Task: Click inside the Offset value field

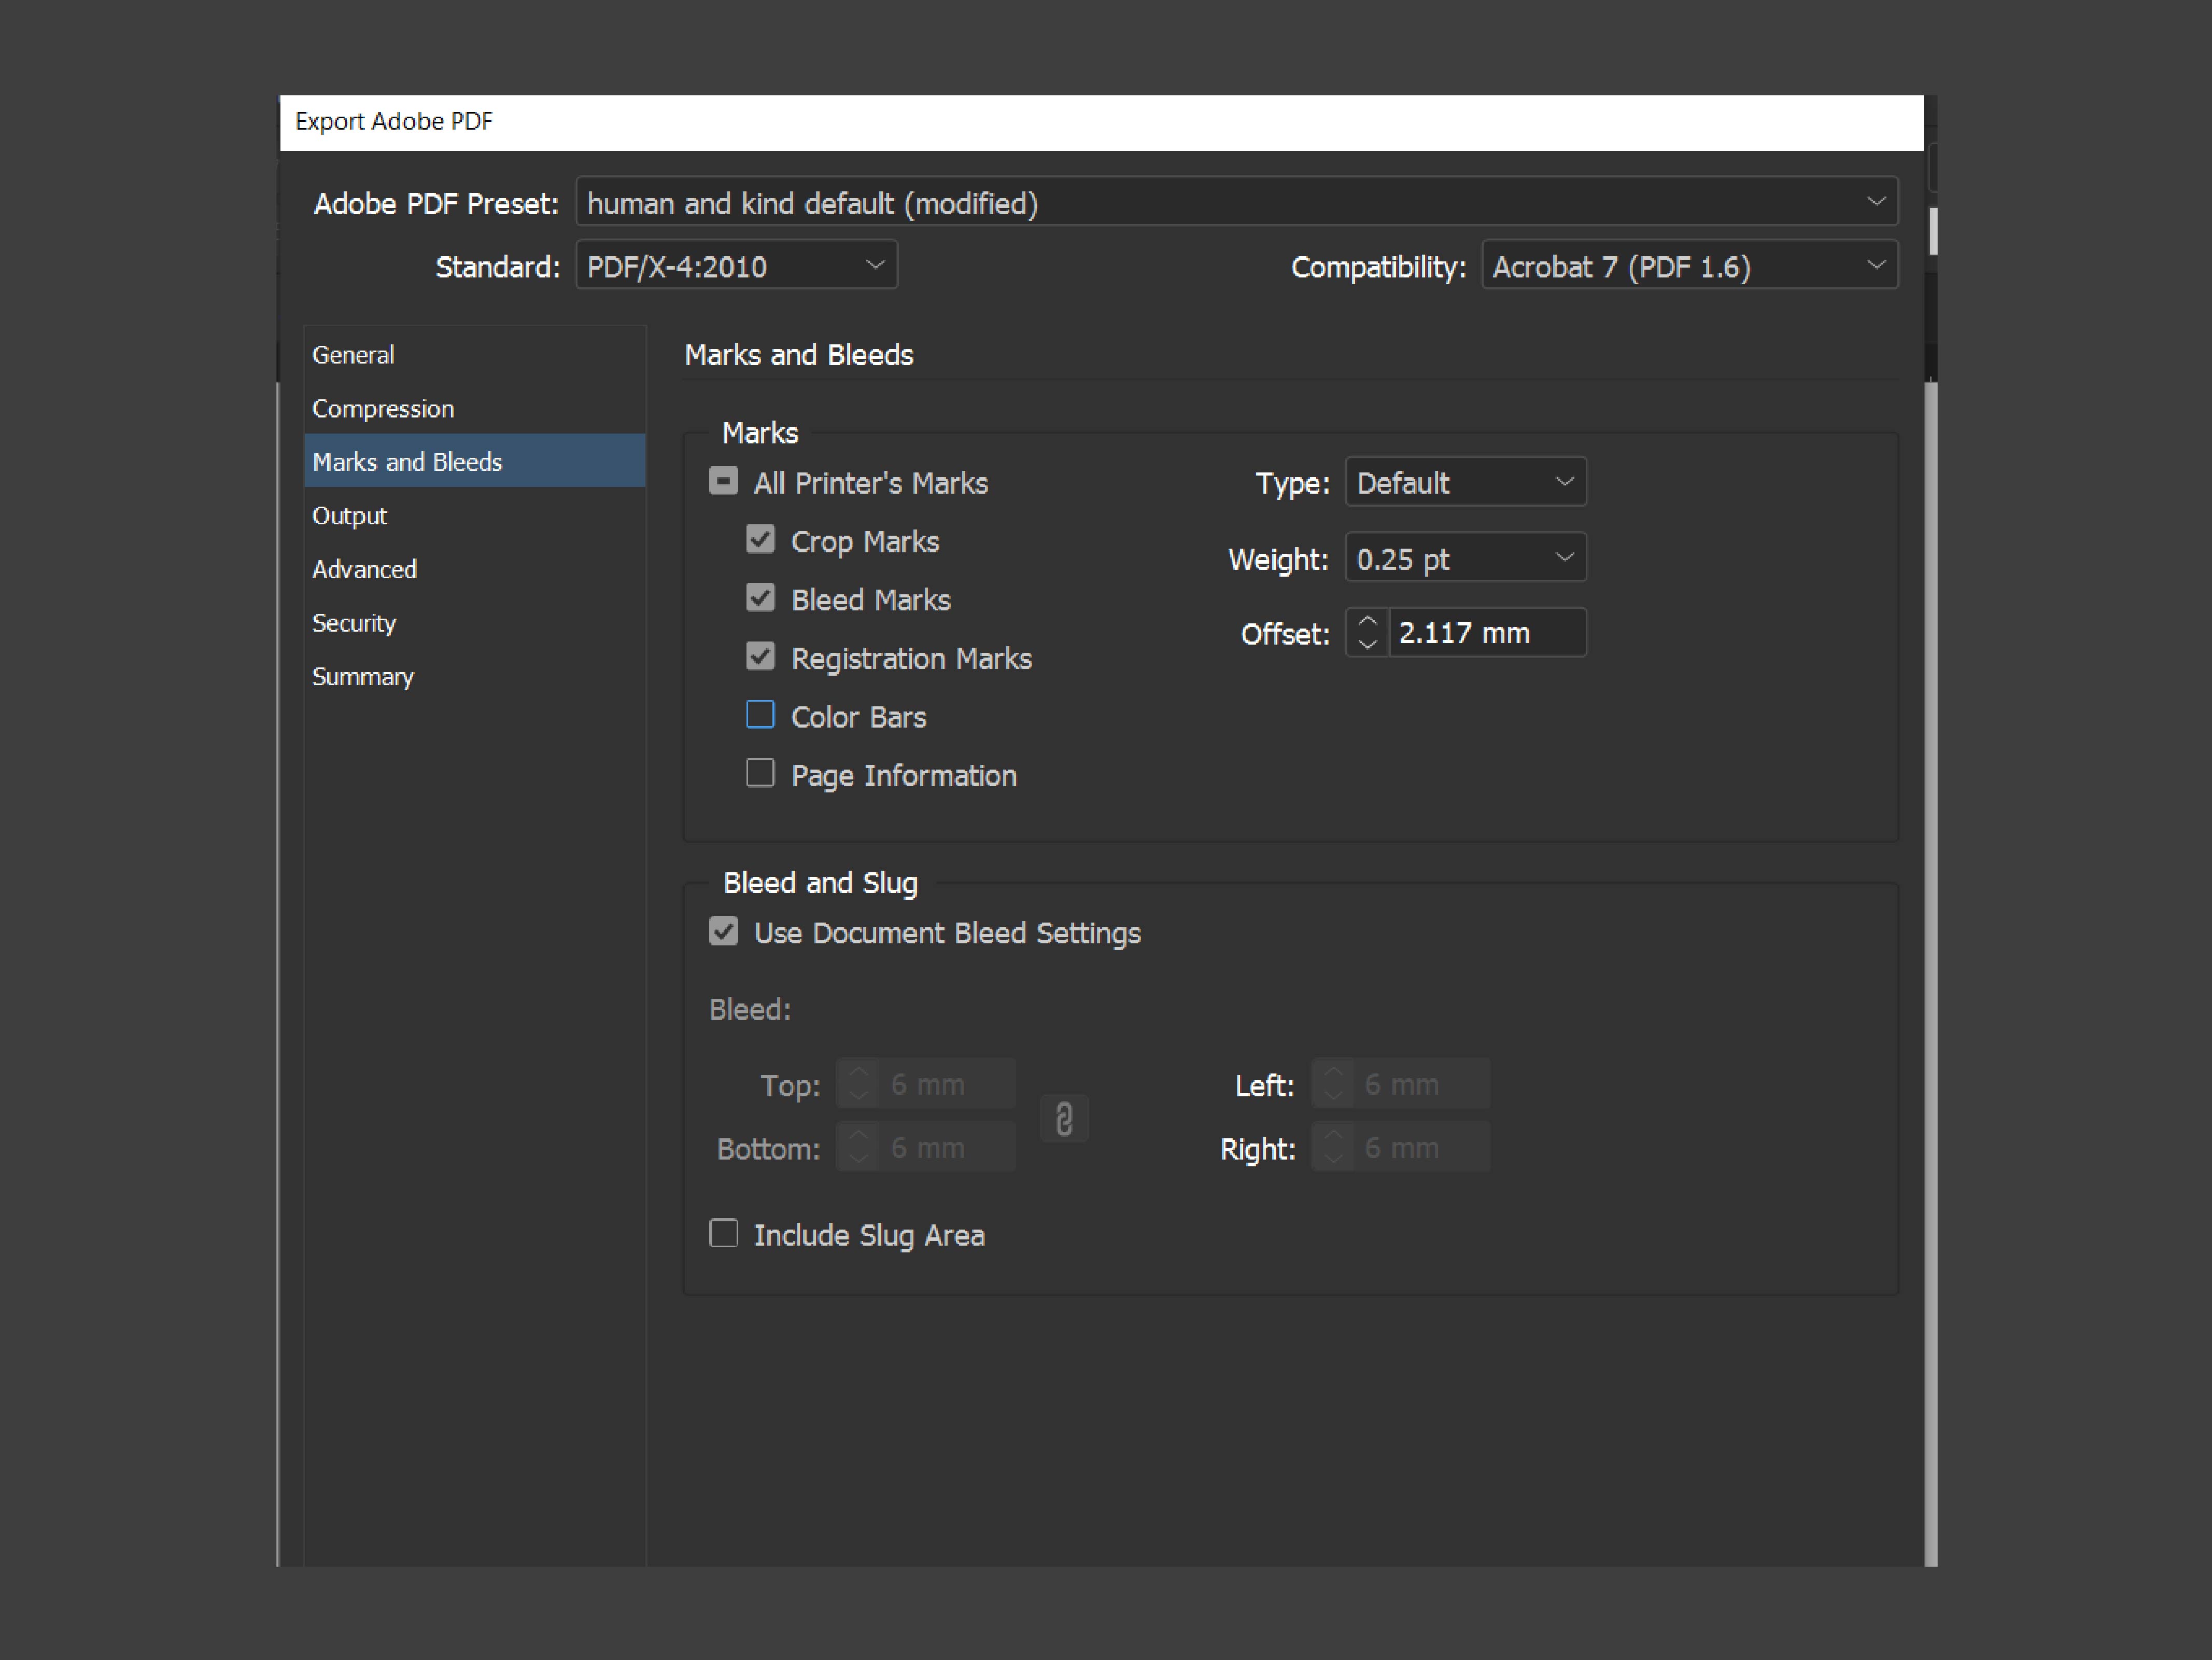Action: [x=1487, y=631]
